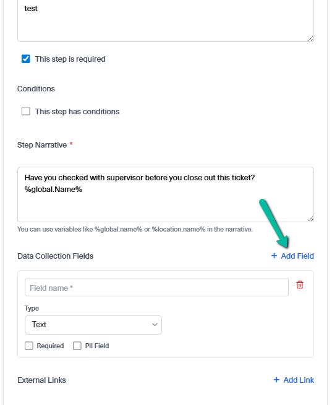Viewport: 332px width, 405px height.
Task: Enable 'This step has conditions' checkbox
Action: 26,111
